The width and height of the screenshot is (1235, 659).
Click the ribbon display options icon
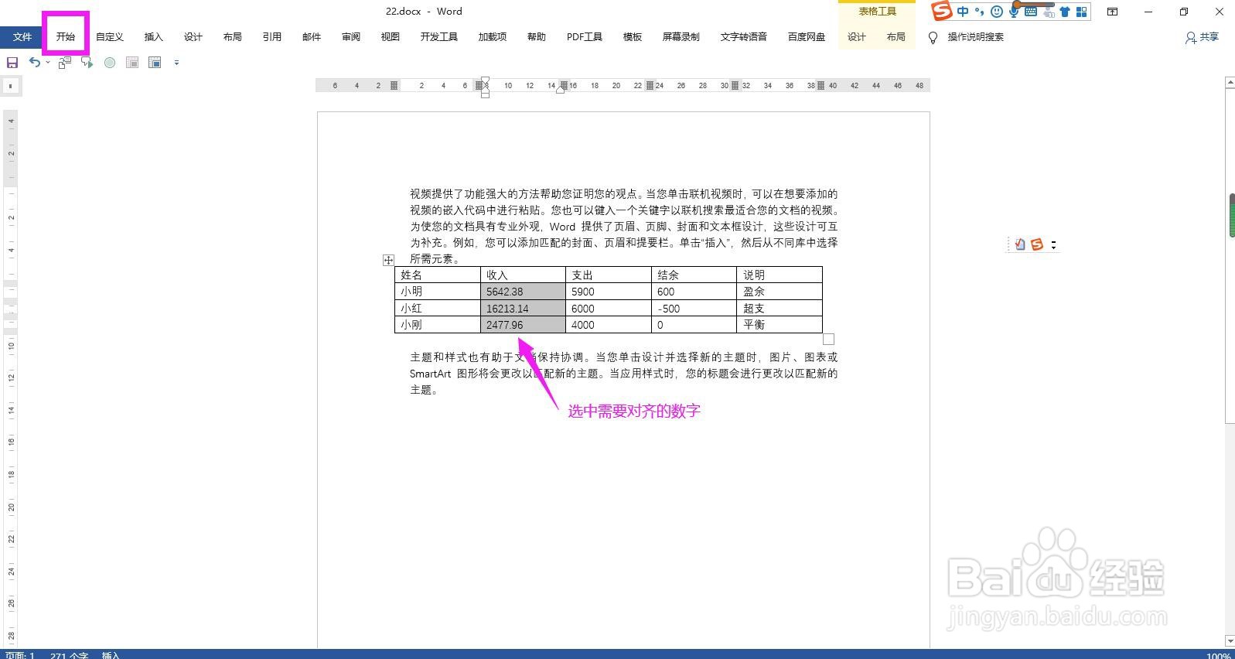[1112, 12]
